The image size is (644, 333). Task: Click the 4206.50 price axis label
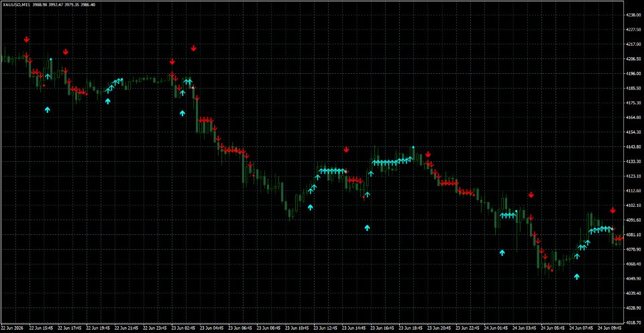633,59
